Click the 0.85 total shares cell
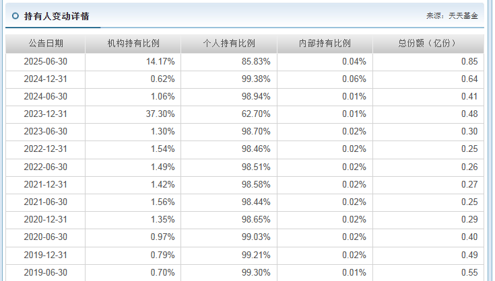Image resolution: width=495 pixels, height=281 pixels. pyautogui.click(x=470, y=61)
